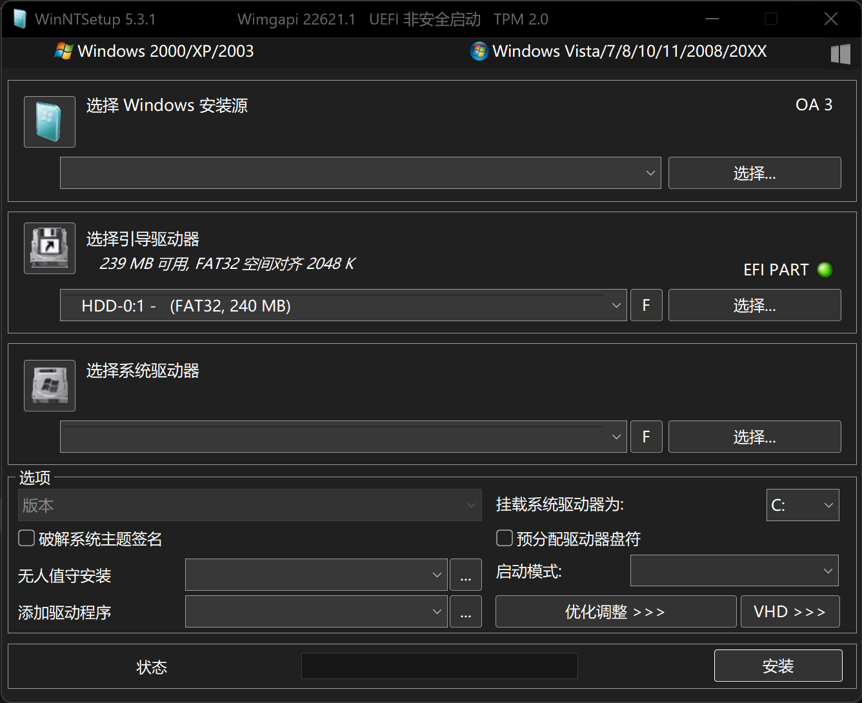The height and width of the screenshot is (703, 862).
Task: Click F button next to system drive
Action: click(646, 437)
